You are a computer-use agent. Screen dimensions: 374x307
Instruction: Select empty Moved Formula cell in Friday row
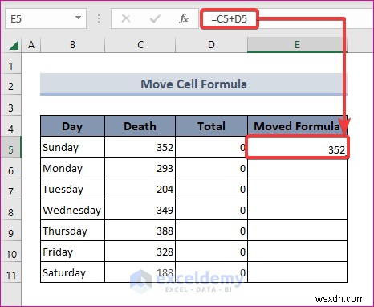coord(297,252)
